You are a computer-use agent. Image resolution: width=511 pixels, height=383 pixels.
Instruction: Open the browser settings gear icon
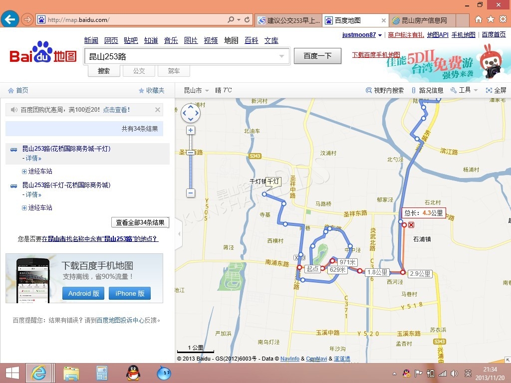click(503, 19)
